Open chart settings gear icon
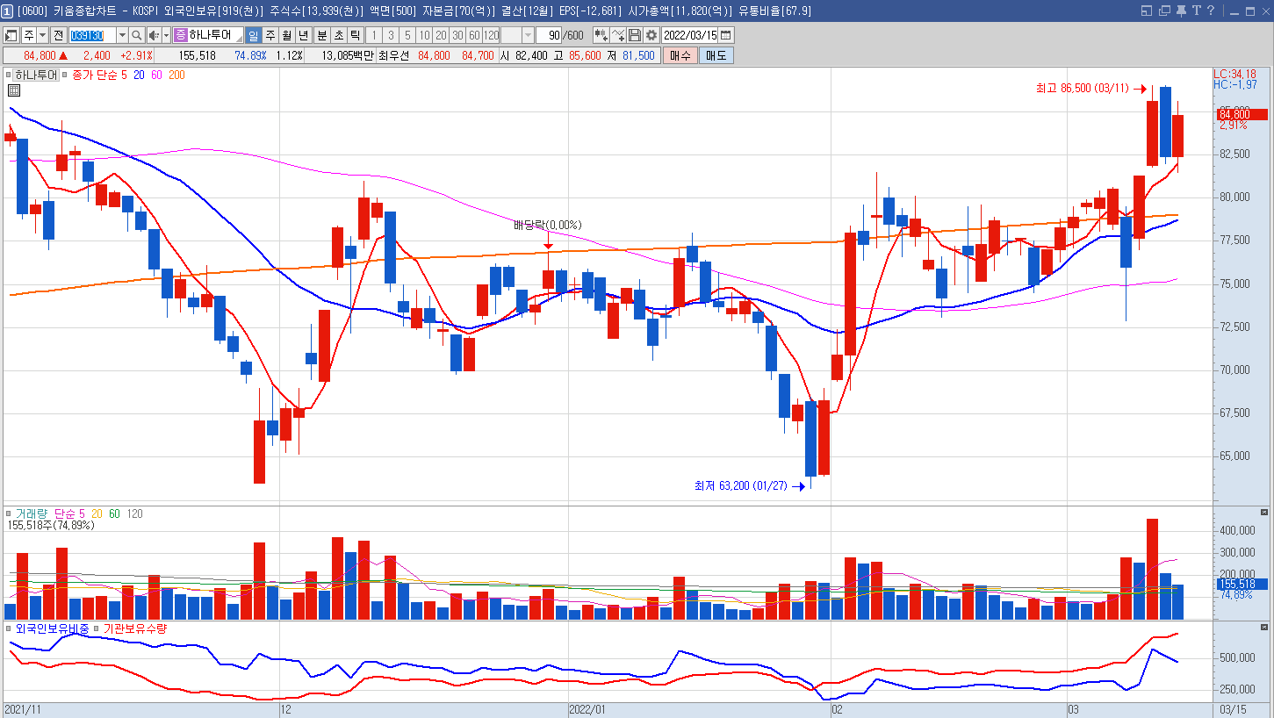Viewport: 1274px width, 718px height. (651, 35)
